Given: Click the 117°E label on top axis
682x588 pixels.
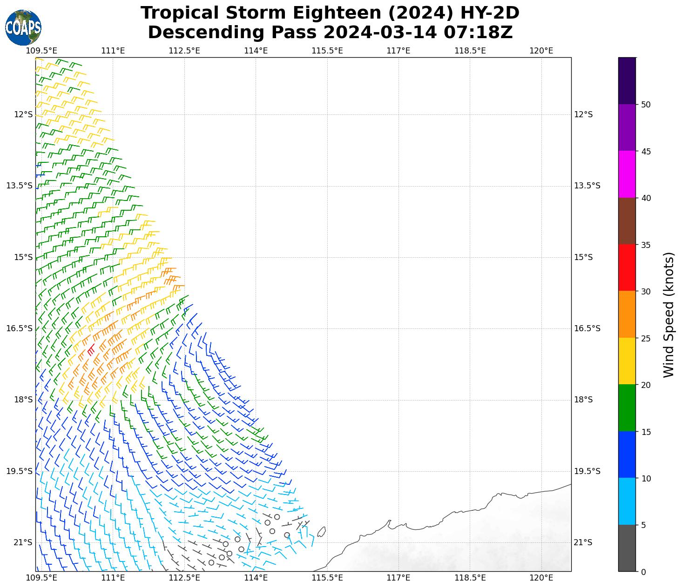Looking at the screenshot, I should 398,50.
